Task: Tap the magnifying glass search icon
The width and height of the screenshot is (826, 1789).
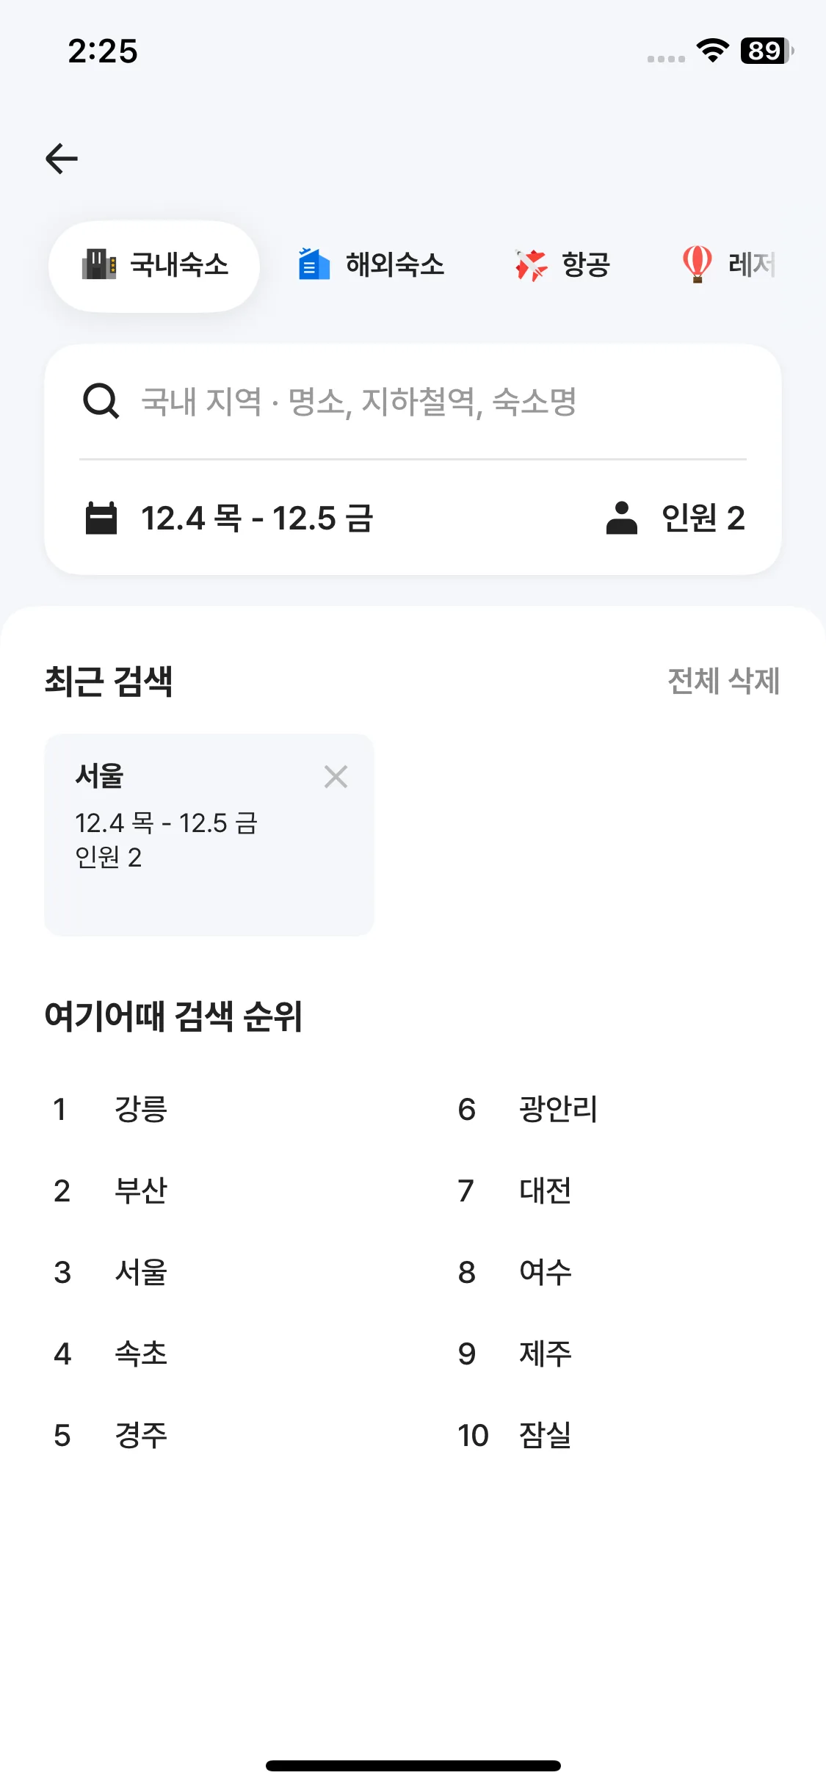Action: (x=101, y=401)
